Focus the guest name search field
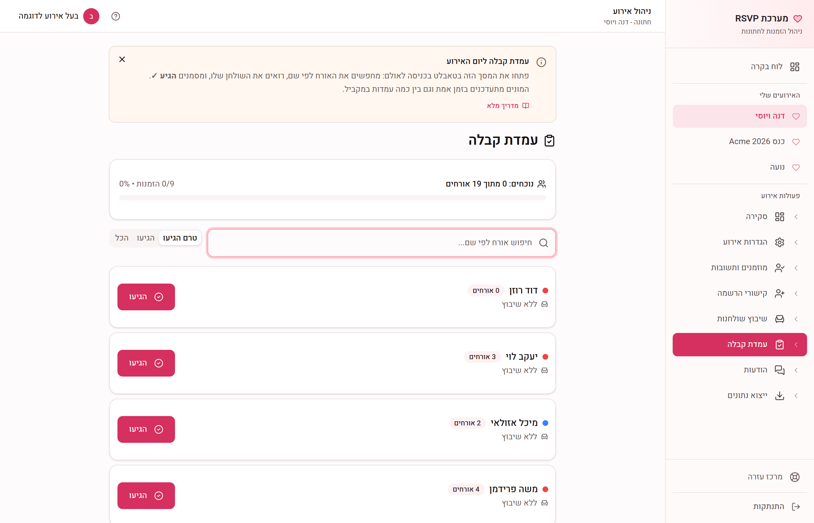The image size is (814, 523). point(381,243)
